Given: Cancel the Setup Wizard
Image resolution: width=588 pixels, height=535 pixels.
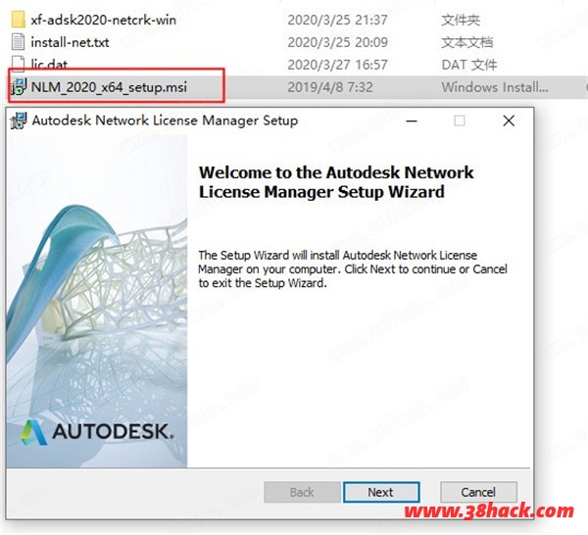Looking at the screenshot, I should tap(478, 492).
